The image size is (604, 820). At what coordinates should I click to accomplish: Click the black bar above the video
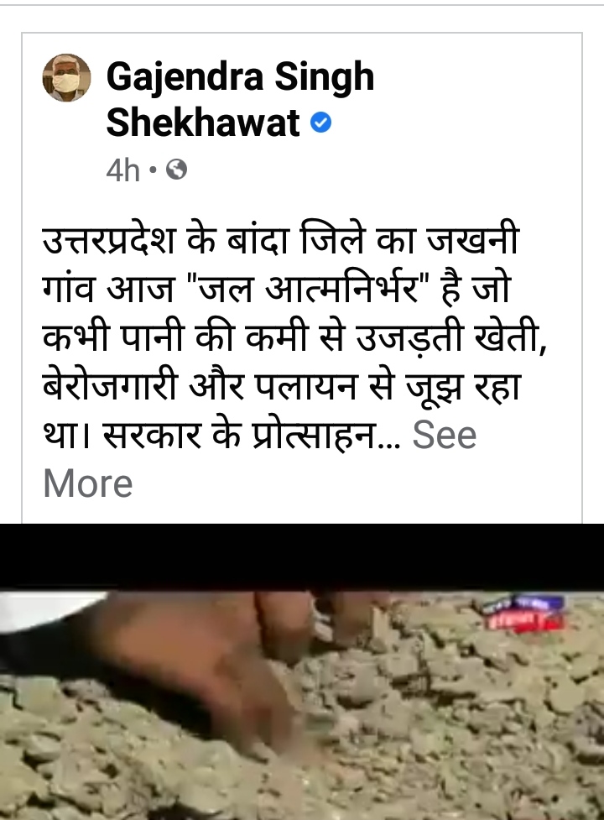coord(302,557)
